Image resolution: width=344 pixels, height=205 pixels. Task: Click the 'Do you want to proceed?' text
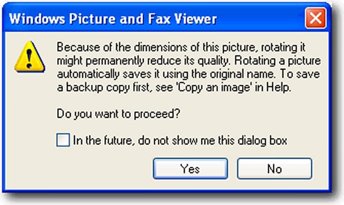(x=119, y=114)
